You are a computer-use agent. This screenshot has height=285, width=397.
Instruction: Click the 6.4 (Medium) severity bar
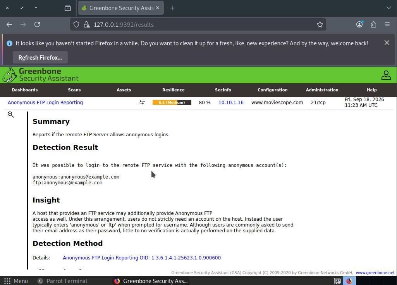[172, 102]
